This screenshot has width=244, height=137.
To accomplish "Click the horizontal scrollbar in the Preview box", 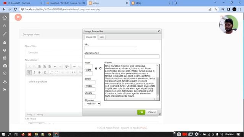I will 130,99.
